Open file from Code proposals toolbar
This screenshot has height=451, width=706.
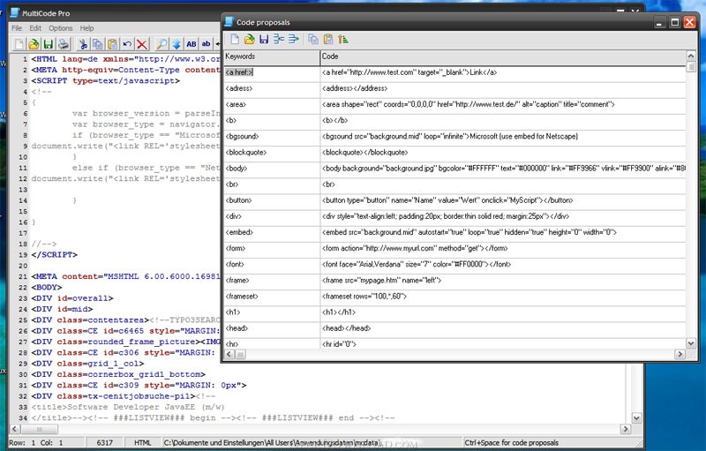click(x=250, y=39)
